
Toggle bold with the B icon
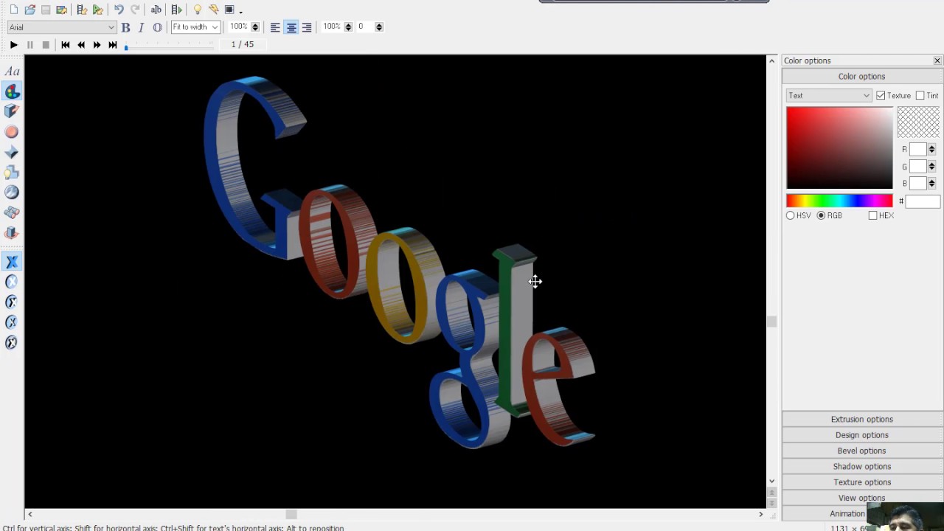125,27
